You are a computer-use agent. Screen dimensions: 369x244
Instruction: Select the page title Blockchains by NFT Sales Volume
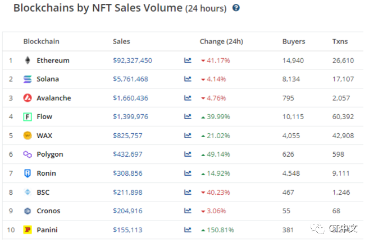98,8
